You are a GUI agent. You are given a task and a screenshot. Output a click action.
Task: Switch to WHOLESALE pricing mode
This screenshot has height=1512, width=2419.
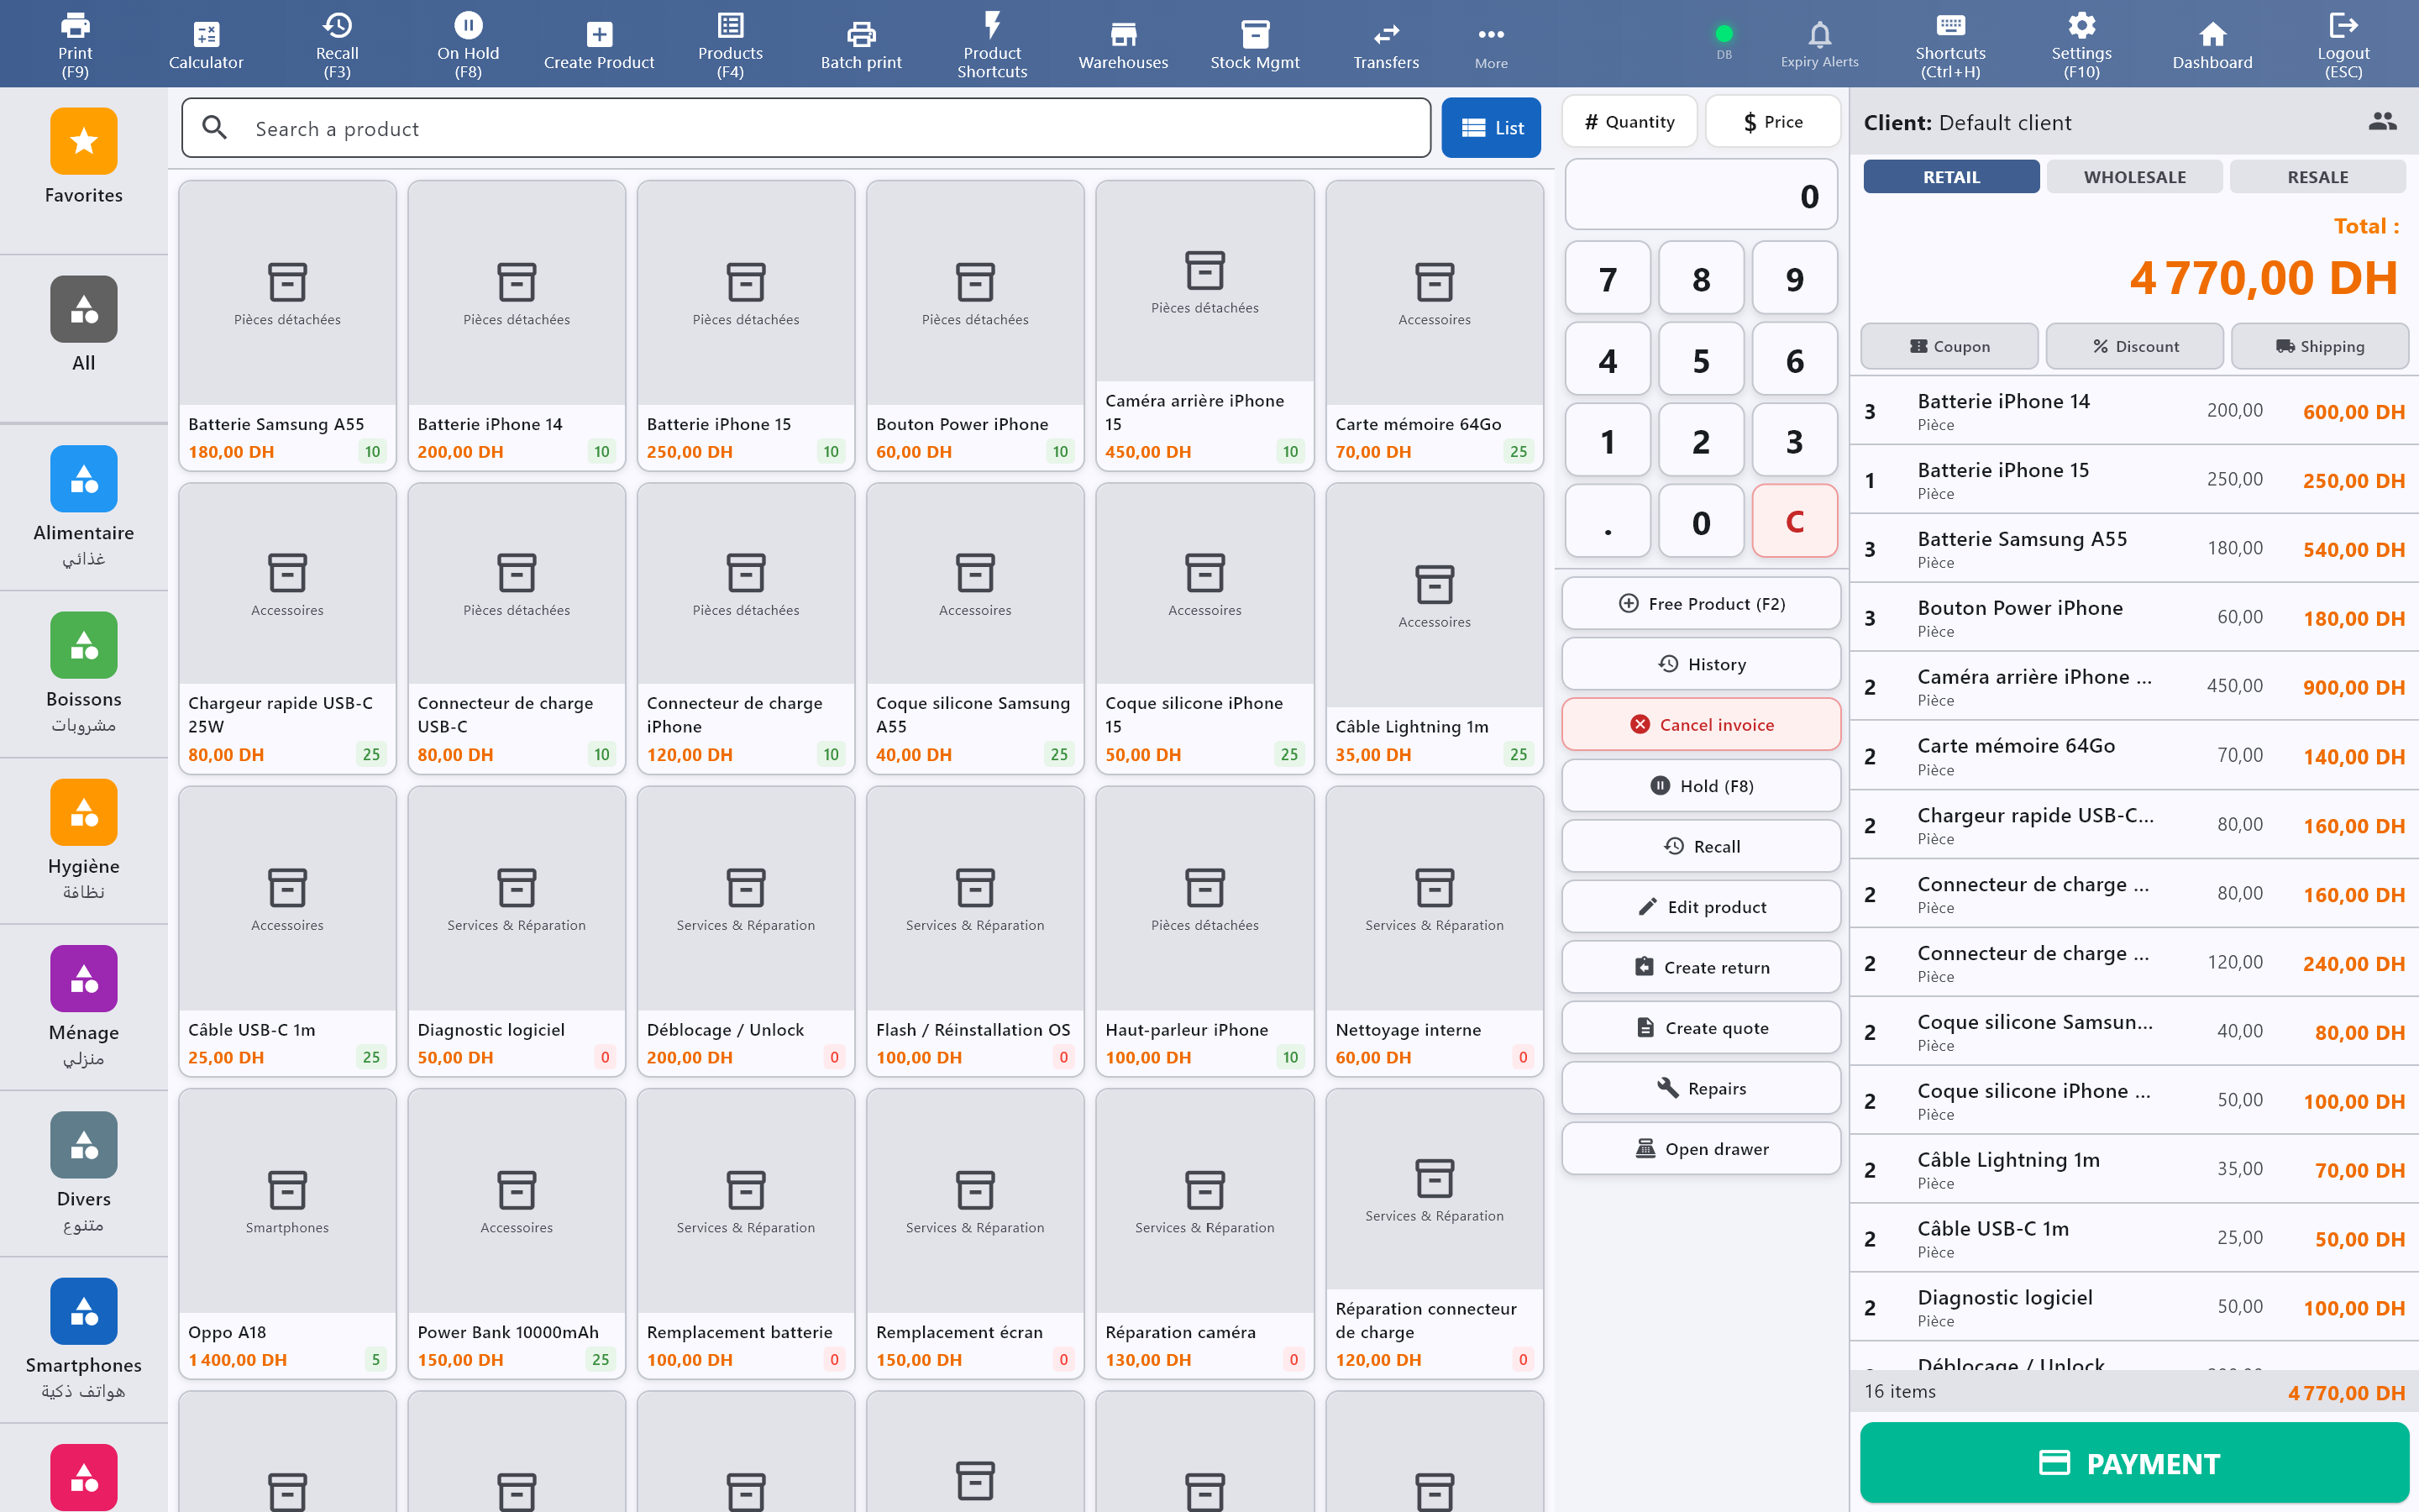tap(2134, 176)
